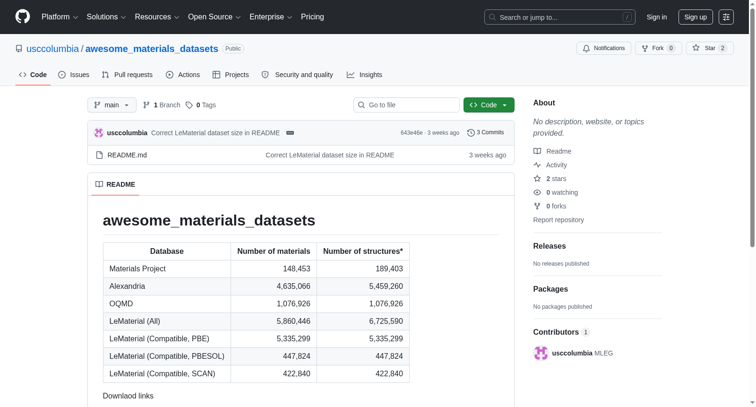
Task: Click the Sign up button
Action: [x=696, y=17]
